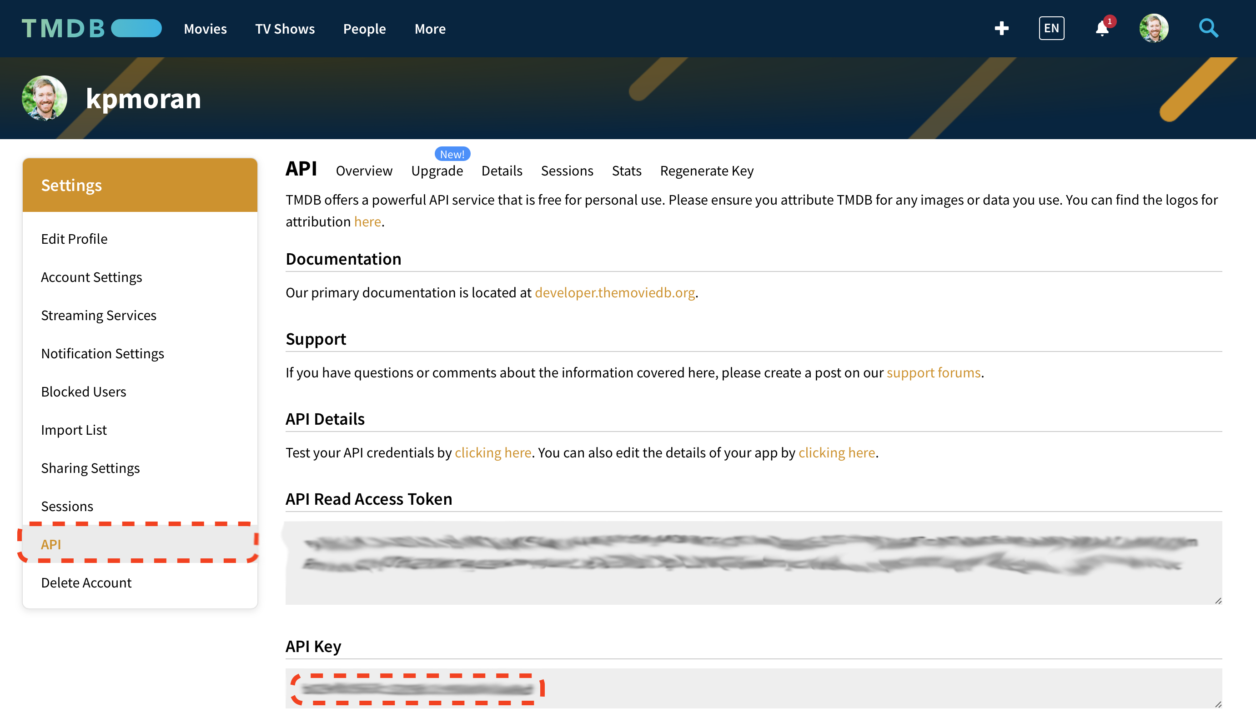The width and height of the screenshot is (1256, 723).
Task: Open the add new content plus icon
Action: [x=1001, y=28]
